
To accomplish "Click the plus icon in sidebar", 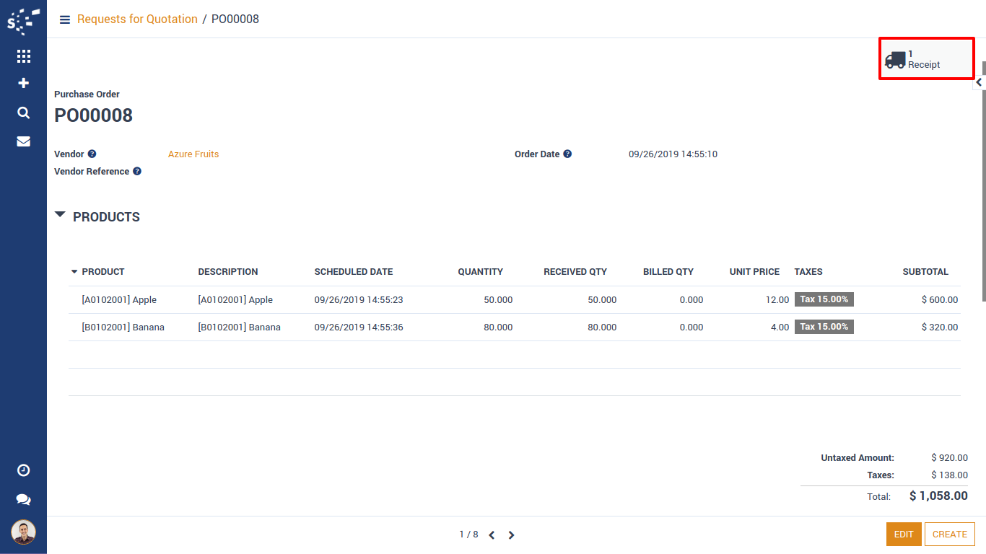I will click(23, 84).
